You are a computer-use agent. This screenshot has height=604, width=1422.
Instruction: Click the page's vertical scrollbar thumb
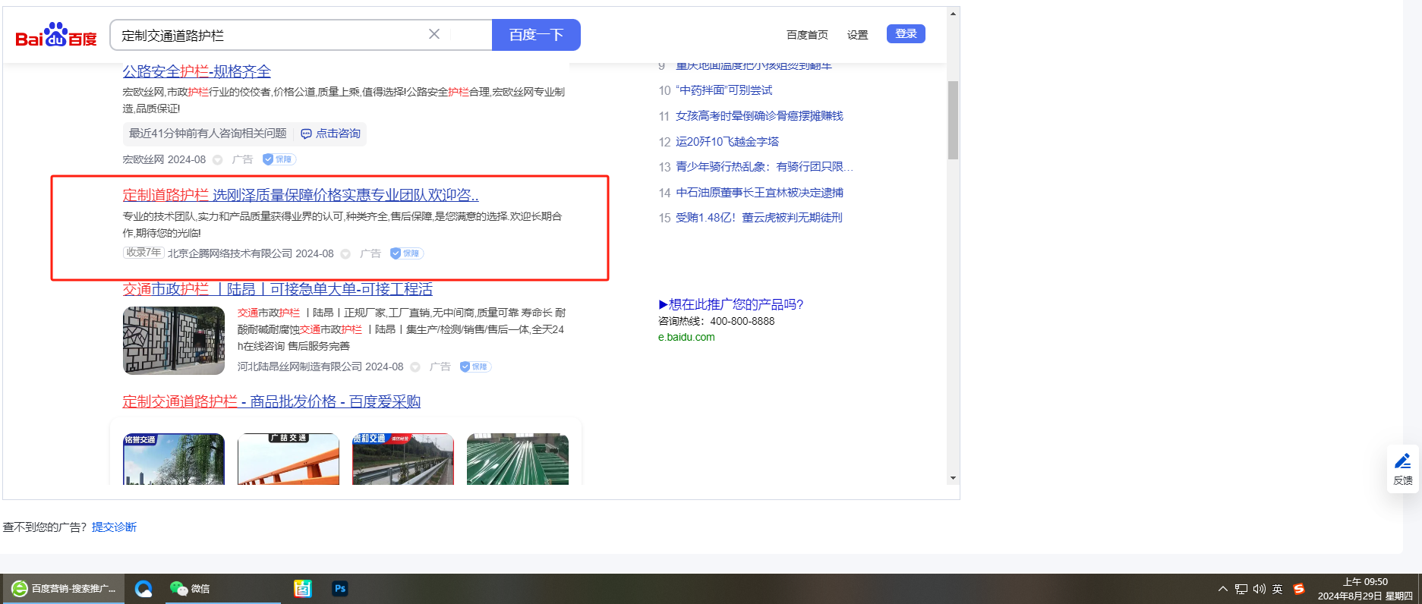pos(953,120)
